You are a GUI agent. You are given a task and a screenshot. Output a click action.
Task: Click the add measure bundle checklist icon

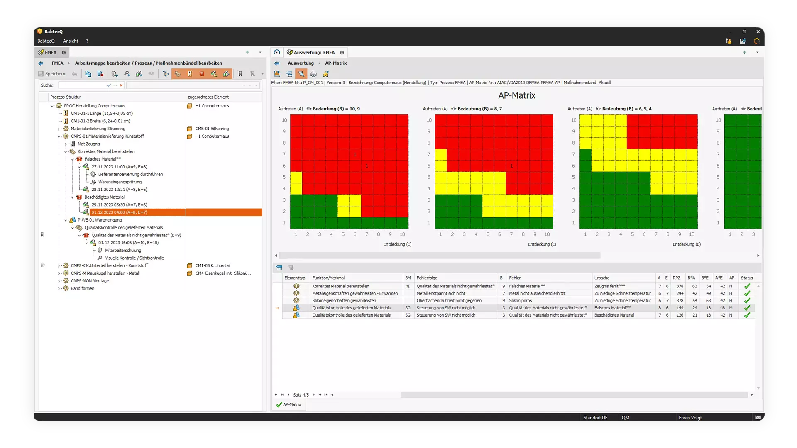[x=139, y=74]
